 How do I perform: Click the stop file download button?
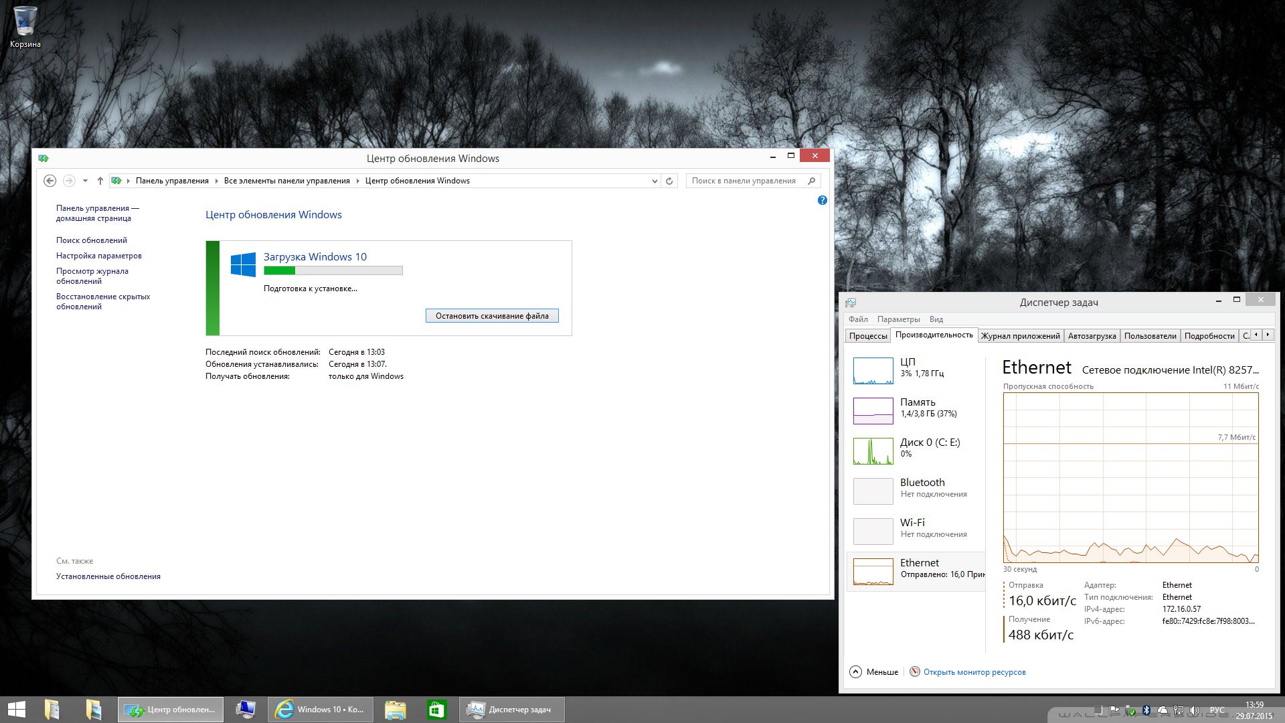tap(492, 316)
